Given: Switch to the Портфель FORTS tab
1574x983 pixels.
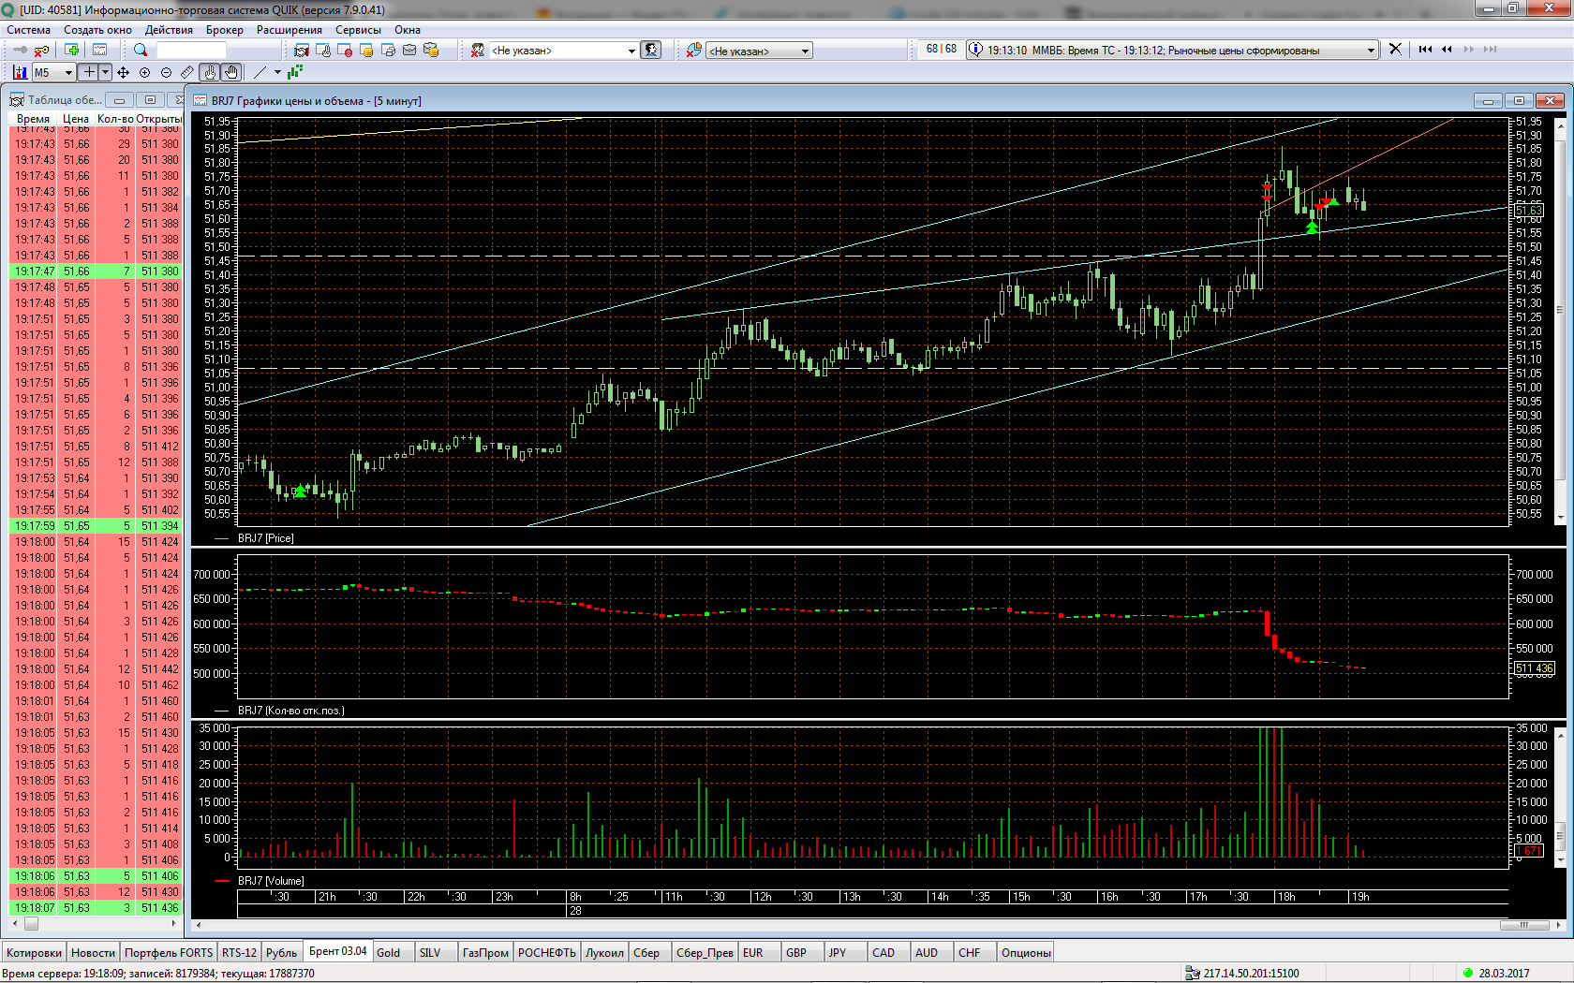Looking at the screenshot, I should pos(169,952).
